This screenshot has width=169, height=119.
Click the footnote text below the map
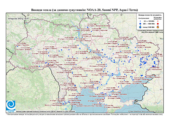(x=84, y=114)
